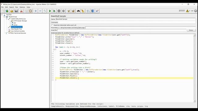The width and height of the screenshot is (198, 111).
Task: Collapse the Test Plan tree node
Action: pyautogui.click(x=2, y=15)
